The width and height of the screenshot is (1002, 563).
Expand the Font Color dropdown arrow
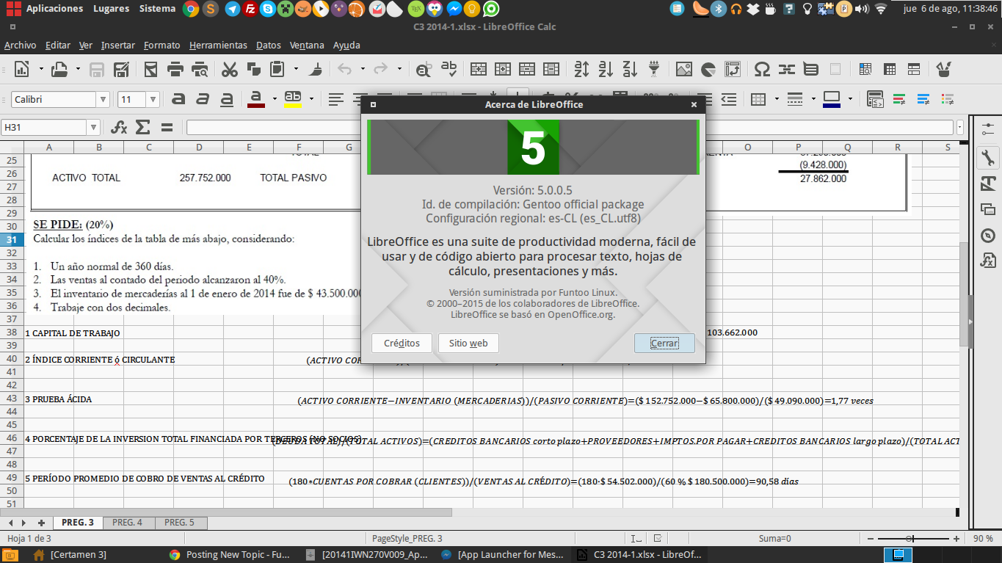pos(275,98)
